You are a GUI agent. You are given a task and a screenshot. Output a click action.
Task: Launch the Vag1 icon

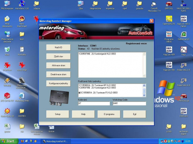click(x=184, y=51)
